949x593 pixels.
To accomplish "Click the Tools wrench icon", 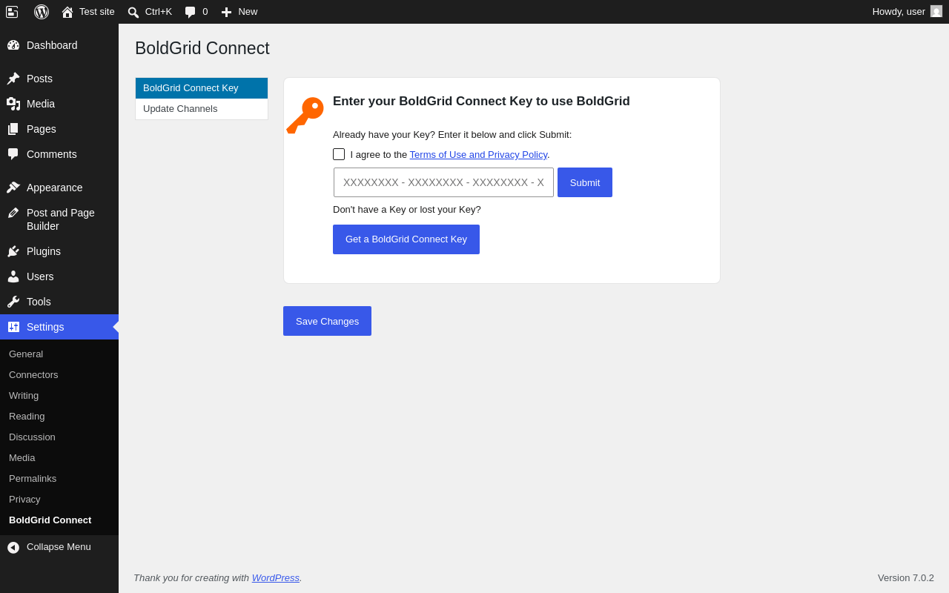I will (x=13, y=302).
